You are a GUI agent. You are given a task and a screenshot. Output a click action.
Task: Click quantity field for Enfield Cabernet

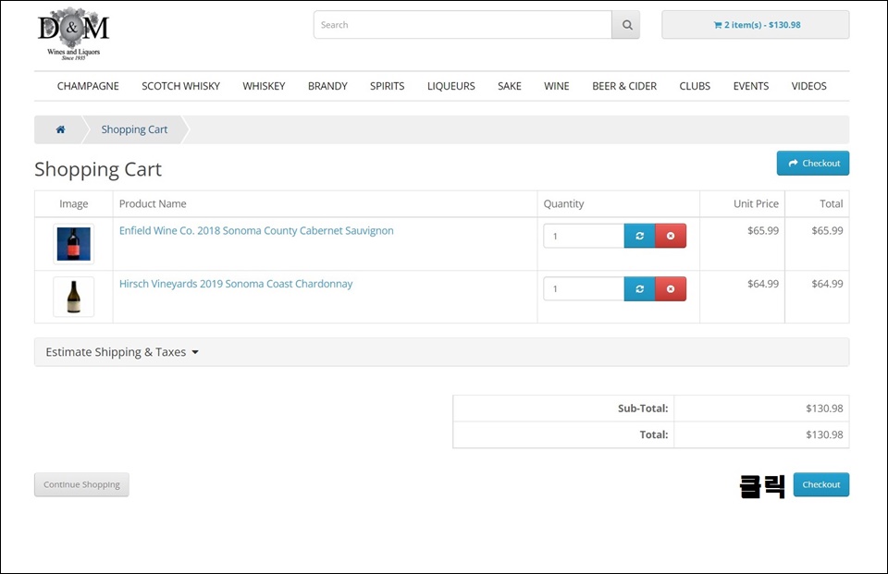(x=584, y=236)
